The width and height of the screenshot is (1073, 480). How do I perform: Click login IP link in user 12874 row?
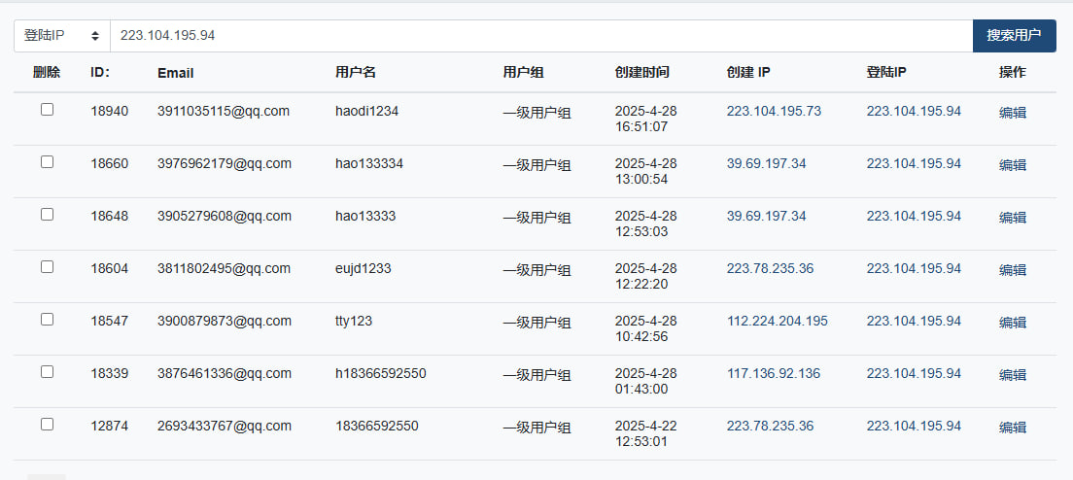[914, 426]
